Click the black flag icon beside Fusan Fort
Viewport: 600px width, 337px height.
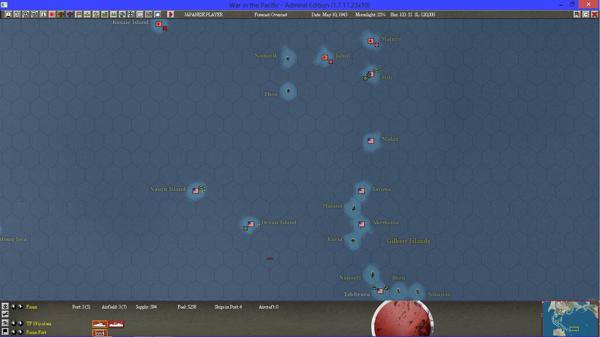pos(5,332)
